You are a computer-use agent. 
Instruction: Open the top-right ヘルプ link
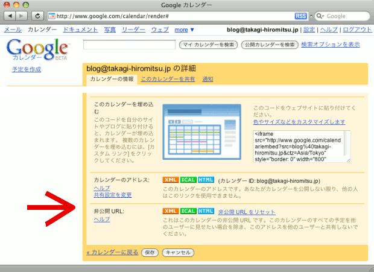tap(329, 30)
